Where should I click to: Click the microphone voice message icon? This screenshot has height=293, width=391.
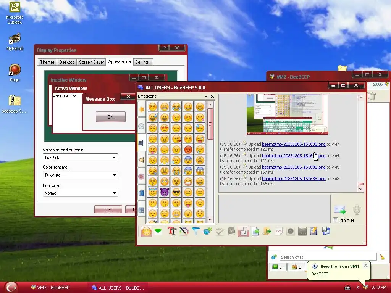point(357,210)
